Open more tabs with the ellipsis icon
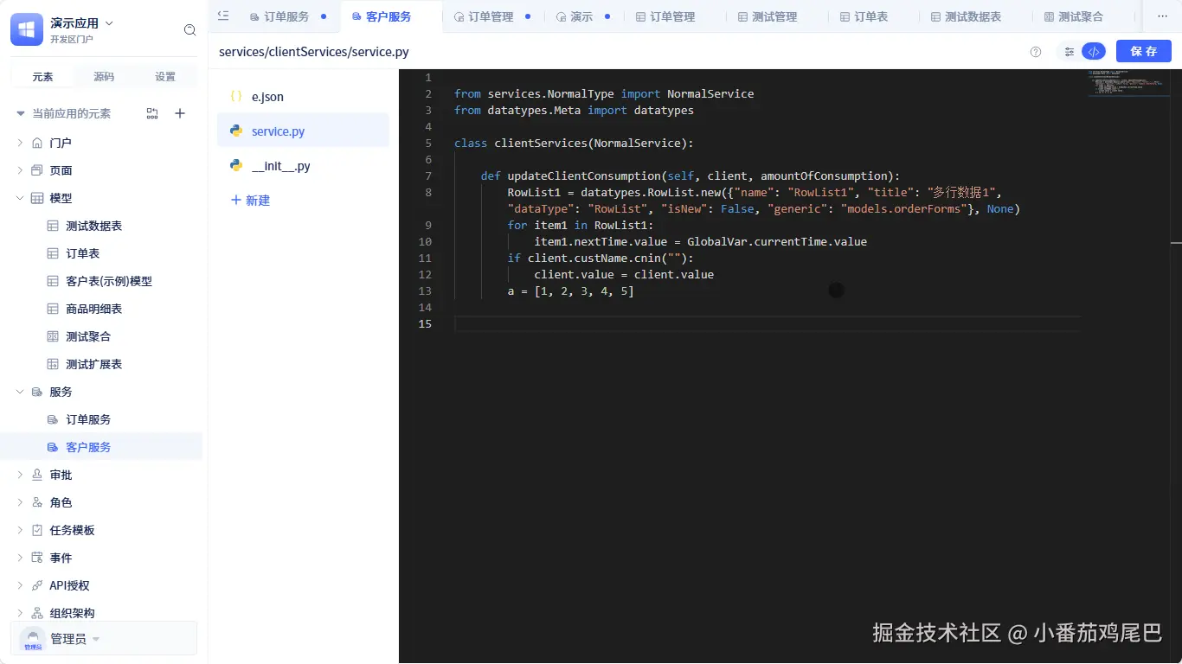This screenshot has height=664, width=1182. [x=1162, y=16]
